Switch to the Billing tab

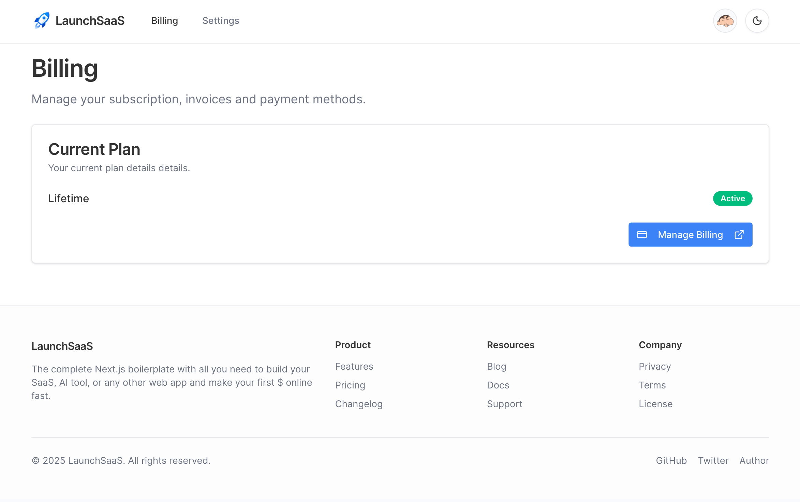[x=165, y=21]
